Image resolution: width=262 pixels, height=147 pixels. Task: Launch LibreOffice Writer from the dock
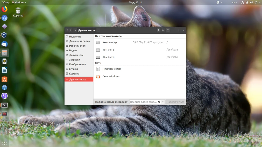click(x=5, y=70)
